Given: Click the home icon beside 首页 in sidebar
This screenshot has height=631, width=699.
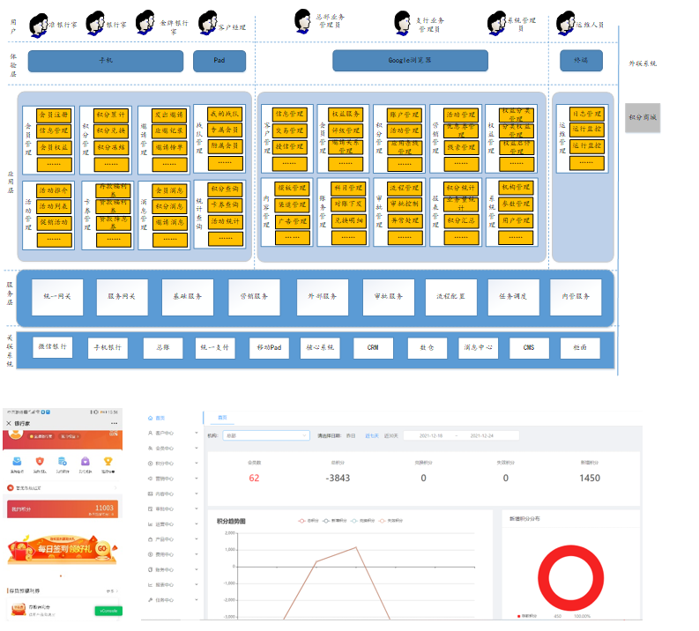Looking at the screenshot, I should (x=149, y=418).
